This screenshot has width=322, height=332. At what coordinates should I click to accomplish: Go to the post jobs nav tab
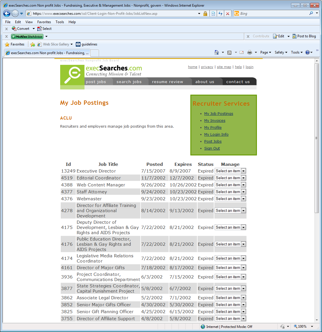(x=96, y=82)
